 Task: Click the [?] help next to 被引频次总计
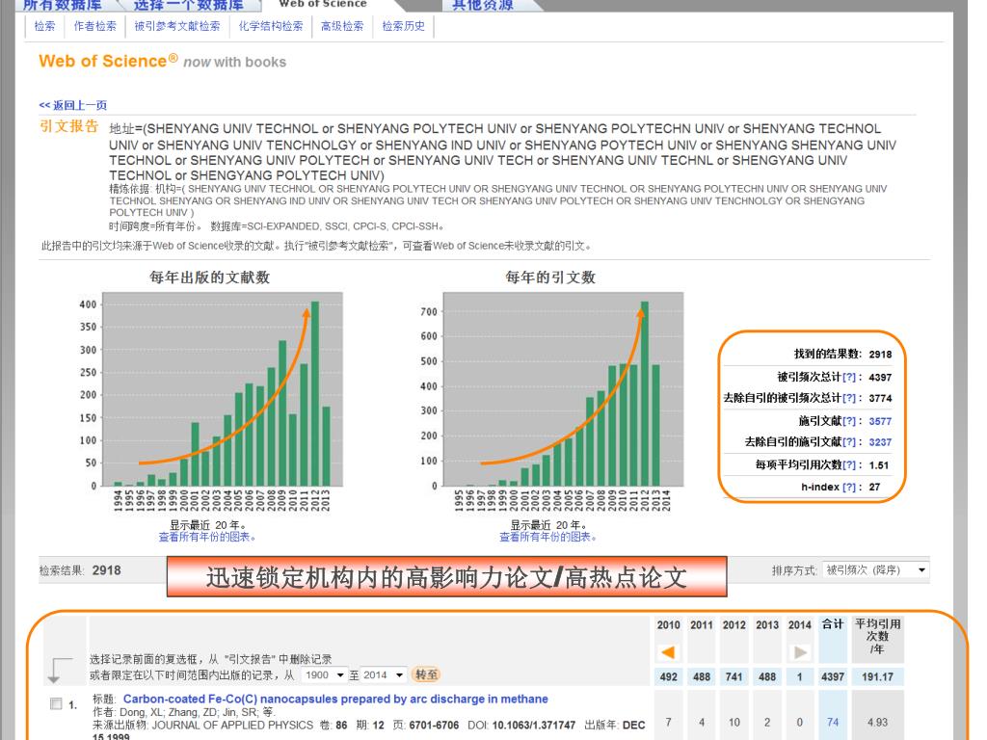tap(849, 378)
